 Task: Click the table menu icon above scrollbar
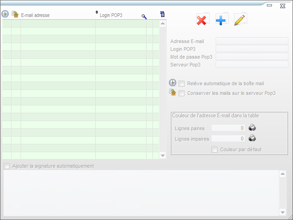(163, 14)
